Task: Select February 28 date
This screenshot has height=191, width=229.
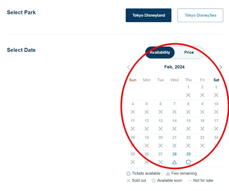Action: tap(174, 154)
